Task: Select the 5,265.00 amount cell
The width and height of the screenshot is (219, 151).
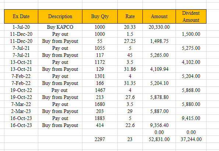Action: [159, 55]
